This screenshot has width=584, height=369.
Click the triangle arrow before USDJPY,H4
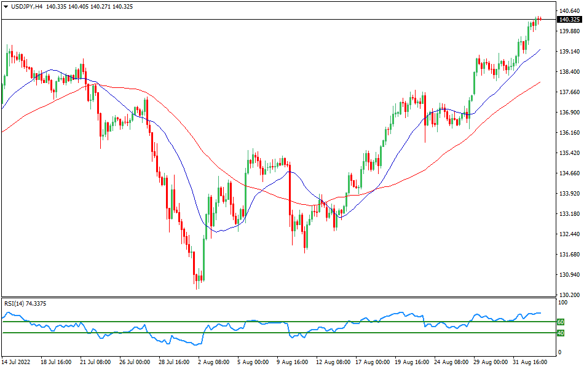coord(6,6)
